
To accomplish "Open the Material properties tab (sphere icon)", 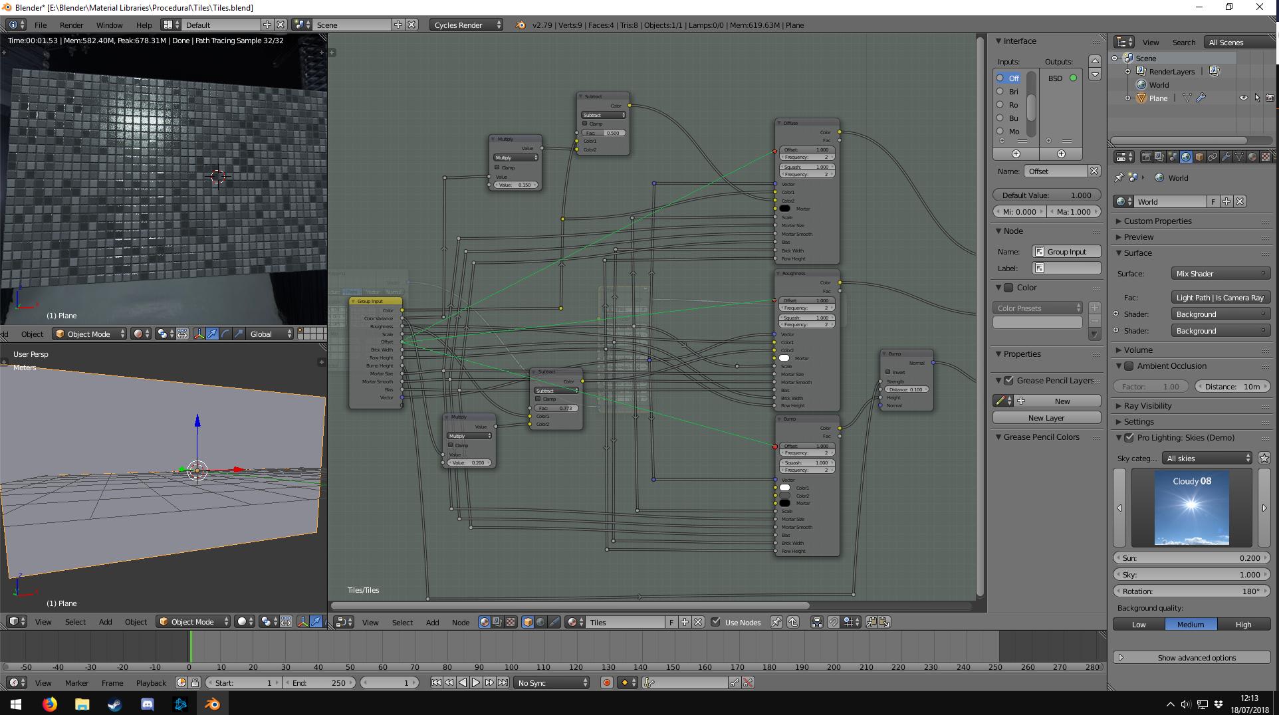I will [1252, 157].
